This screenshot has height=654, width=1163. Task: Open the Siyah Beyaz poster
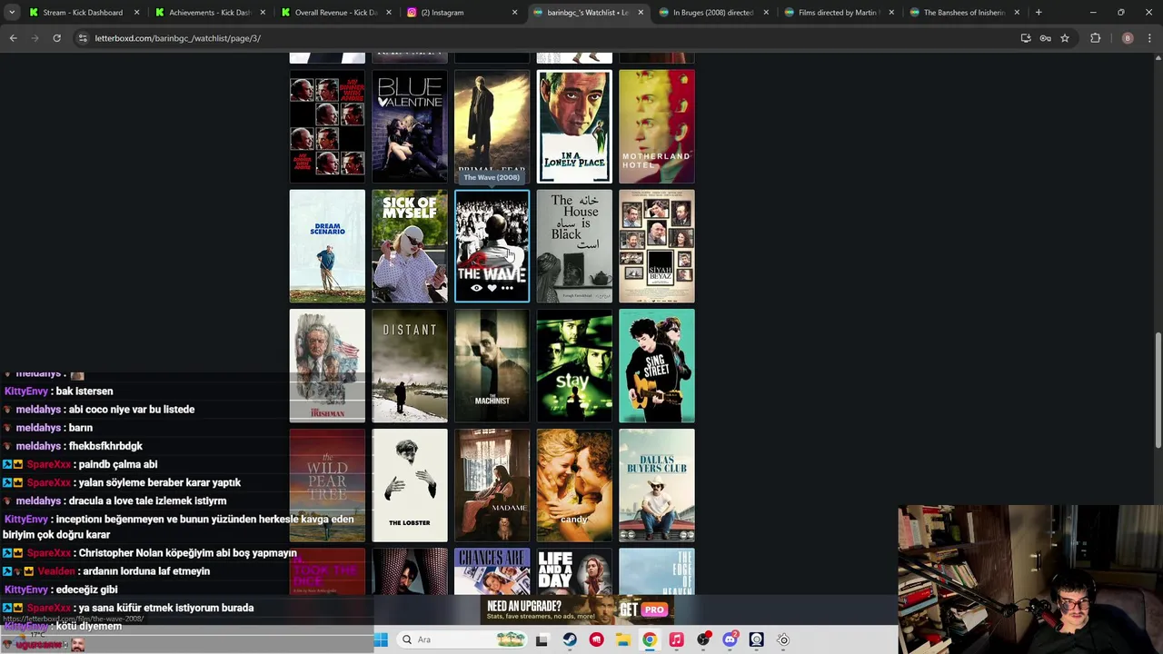coord(657,246)
